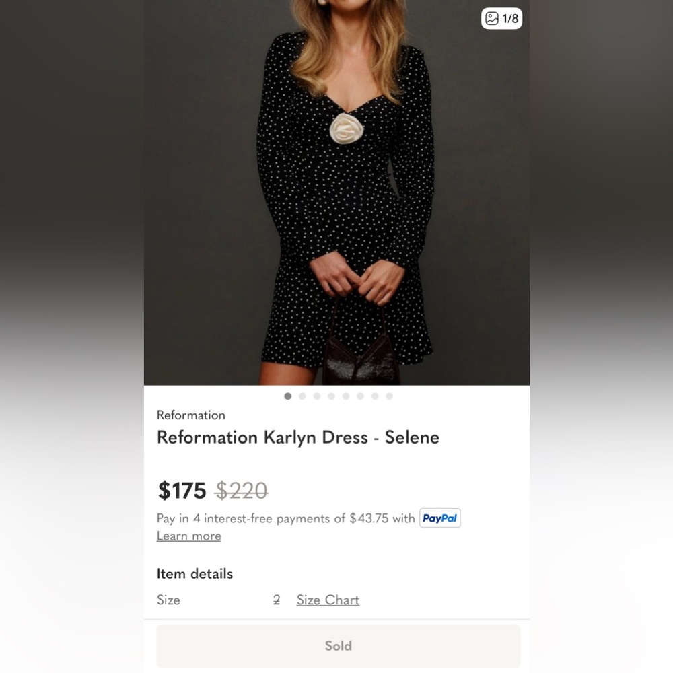Open the PayPal Learn more link

(188, 536)
